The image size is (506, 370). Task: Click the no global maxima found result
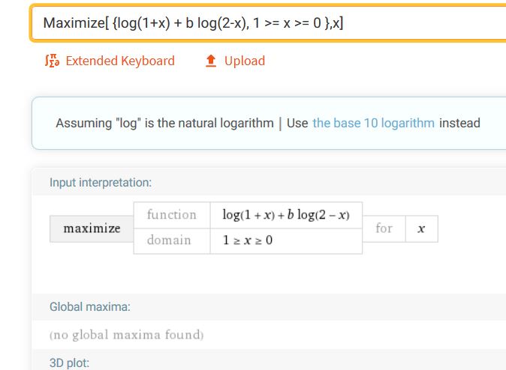(x=126, y=335)
